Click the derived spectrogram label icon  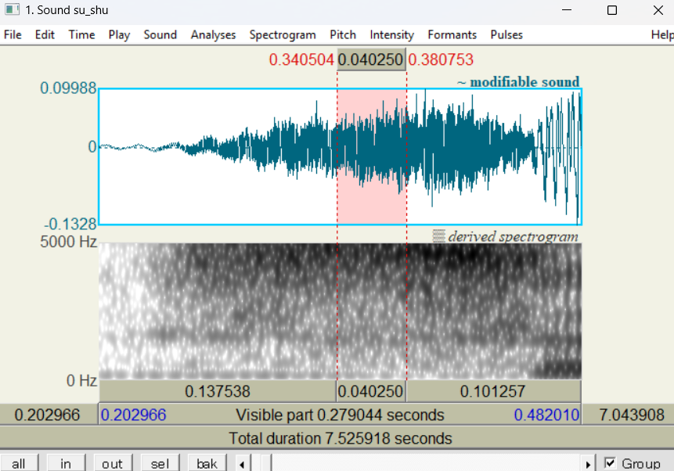pos(438,236)
